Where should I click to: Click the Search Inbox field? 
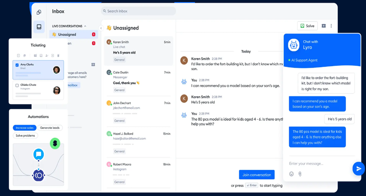click(139, 11)
